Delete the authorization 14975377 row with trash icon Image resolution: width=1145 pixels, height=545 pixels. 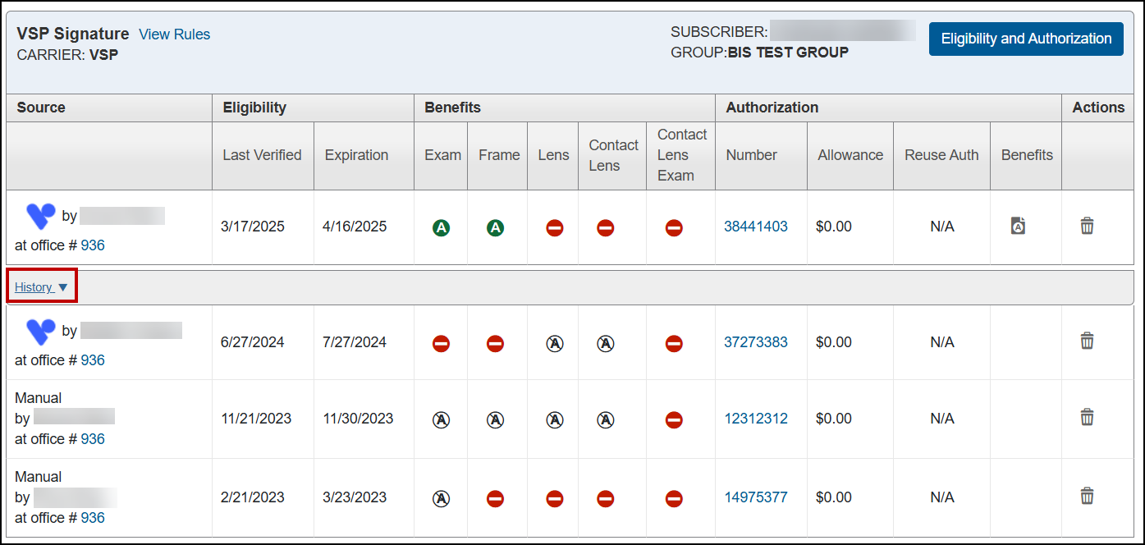1087,496
